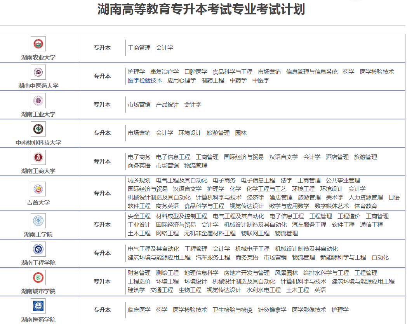Click 体育教育 major link

(x=366, y=206)
